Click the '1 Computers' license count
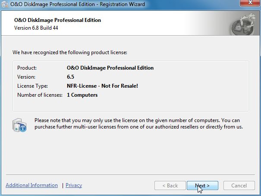The height and width of the screenshot is (196, 261). click(x=82, y=95)
